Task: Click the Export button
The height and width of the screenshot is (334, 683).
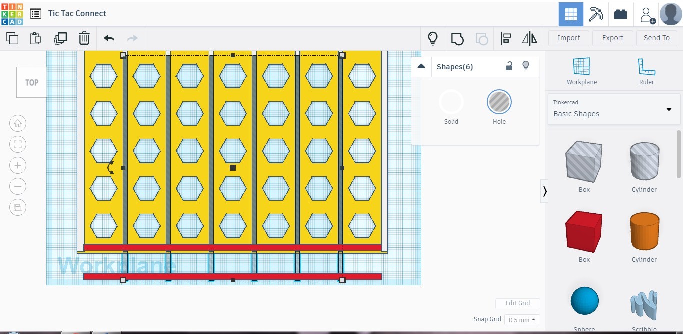Action: [x=613, y=38]
